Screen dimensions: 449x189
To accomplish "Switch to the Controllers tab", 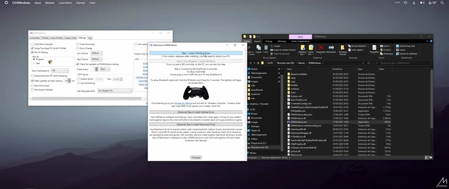I will (x=35, y=38).
